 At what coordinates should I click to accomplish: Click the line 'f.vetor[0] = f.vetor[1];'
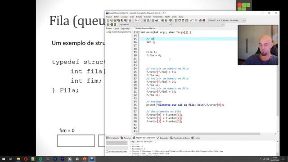(164, 115)
